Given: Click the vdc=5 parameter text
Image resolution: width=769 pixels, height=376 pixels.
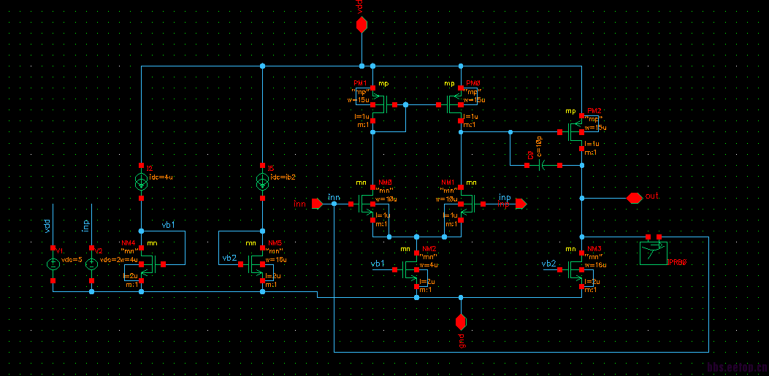Looking at the screenshot, I should click(70, 260).
